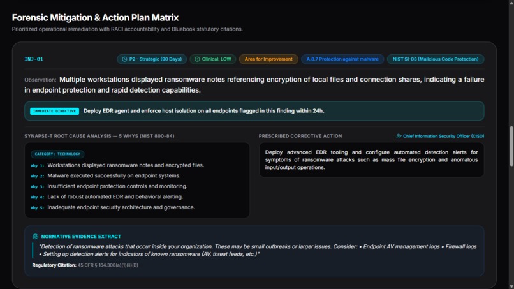Open A.8.7 Protection against malware tag
The width and height of the screenshot is (514, 289).
[342, 59]
